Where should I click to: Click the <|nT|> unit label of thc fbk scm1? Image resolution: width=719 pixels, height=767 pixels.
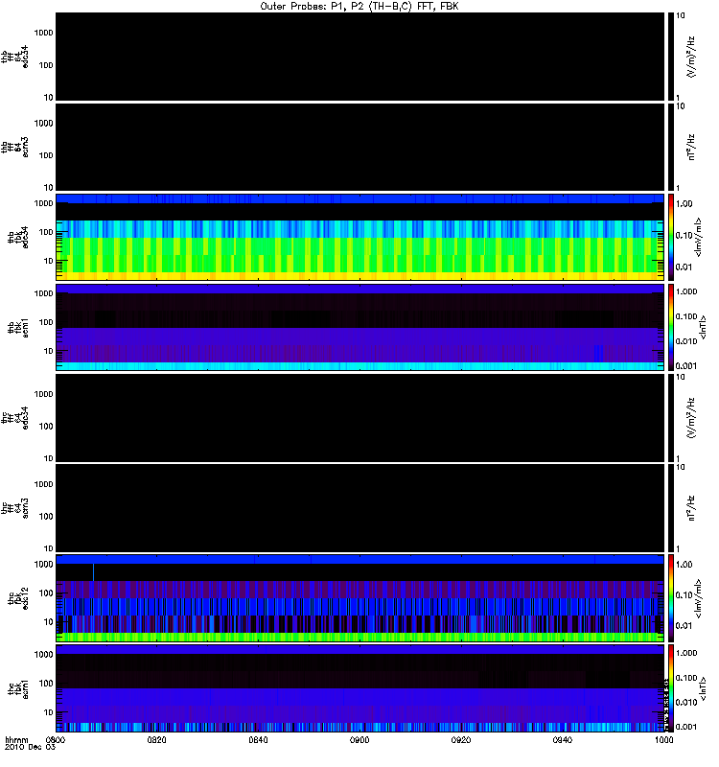click(x=703, y=688)
